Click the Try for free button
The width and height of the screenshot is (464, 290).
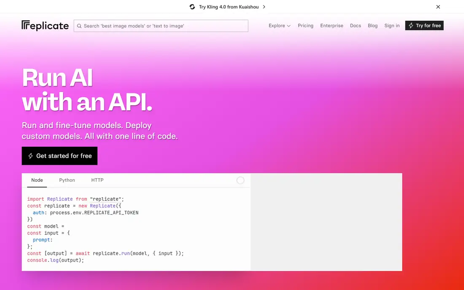[424, 26]
